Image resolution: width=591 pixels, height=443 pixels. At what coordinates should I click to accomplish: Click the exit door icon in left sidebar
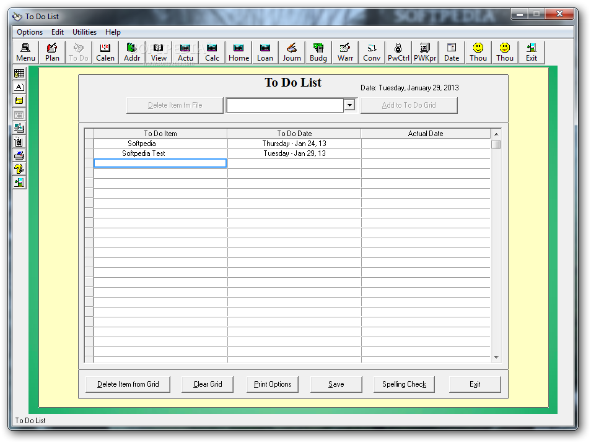[19, 183]
